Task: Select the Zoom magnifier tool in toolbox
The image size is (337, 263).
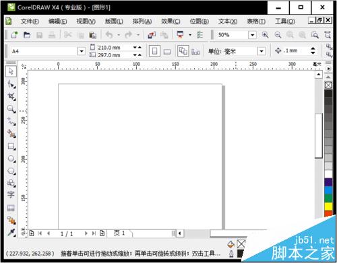Action: (11, 109)
